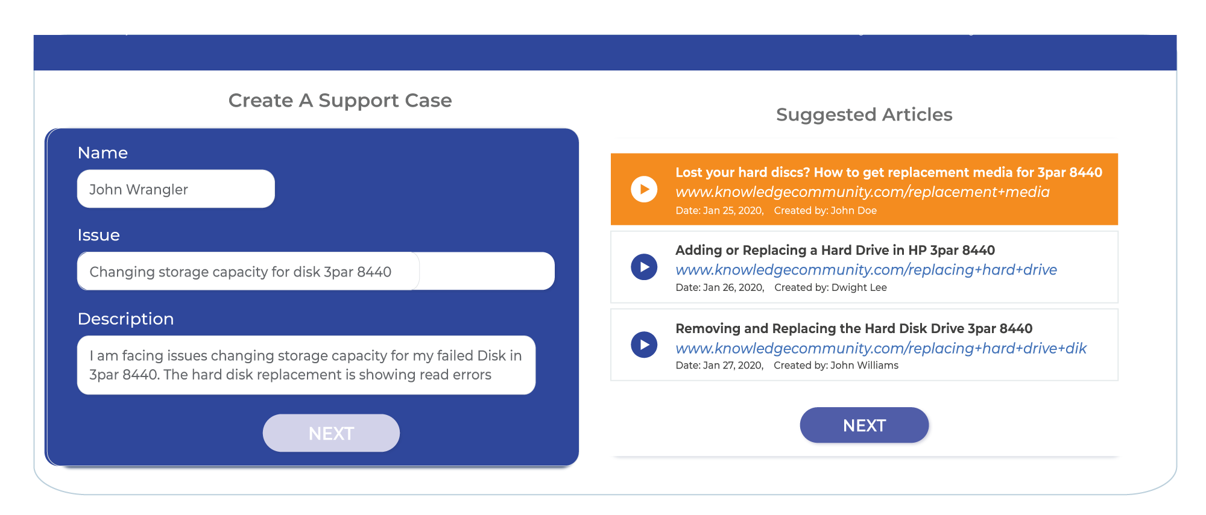Screen dimensions: 1206x515
Task: Open the replacing+hard+drive+dik link
Action: 880,348
